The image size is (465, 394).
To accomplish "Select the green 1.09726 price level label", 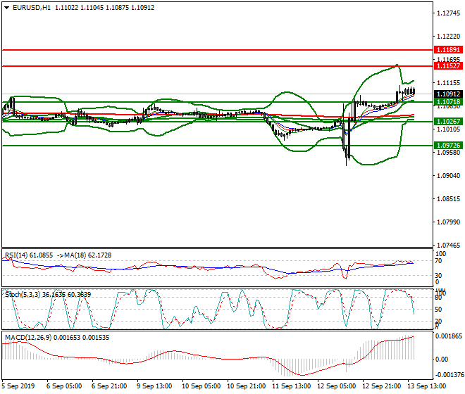I will tap(448, 146).
